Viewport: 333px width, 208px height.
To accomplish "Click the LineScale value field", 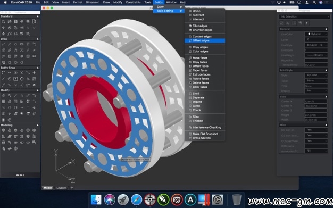I will (x=316, y=51).
